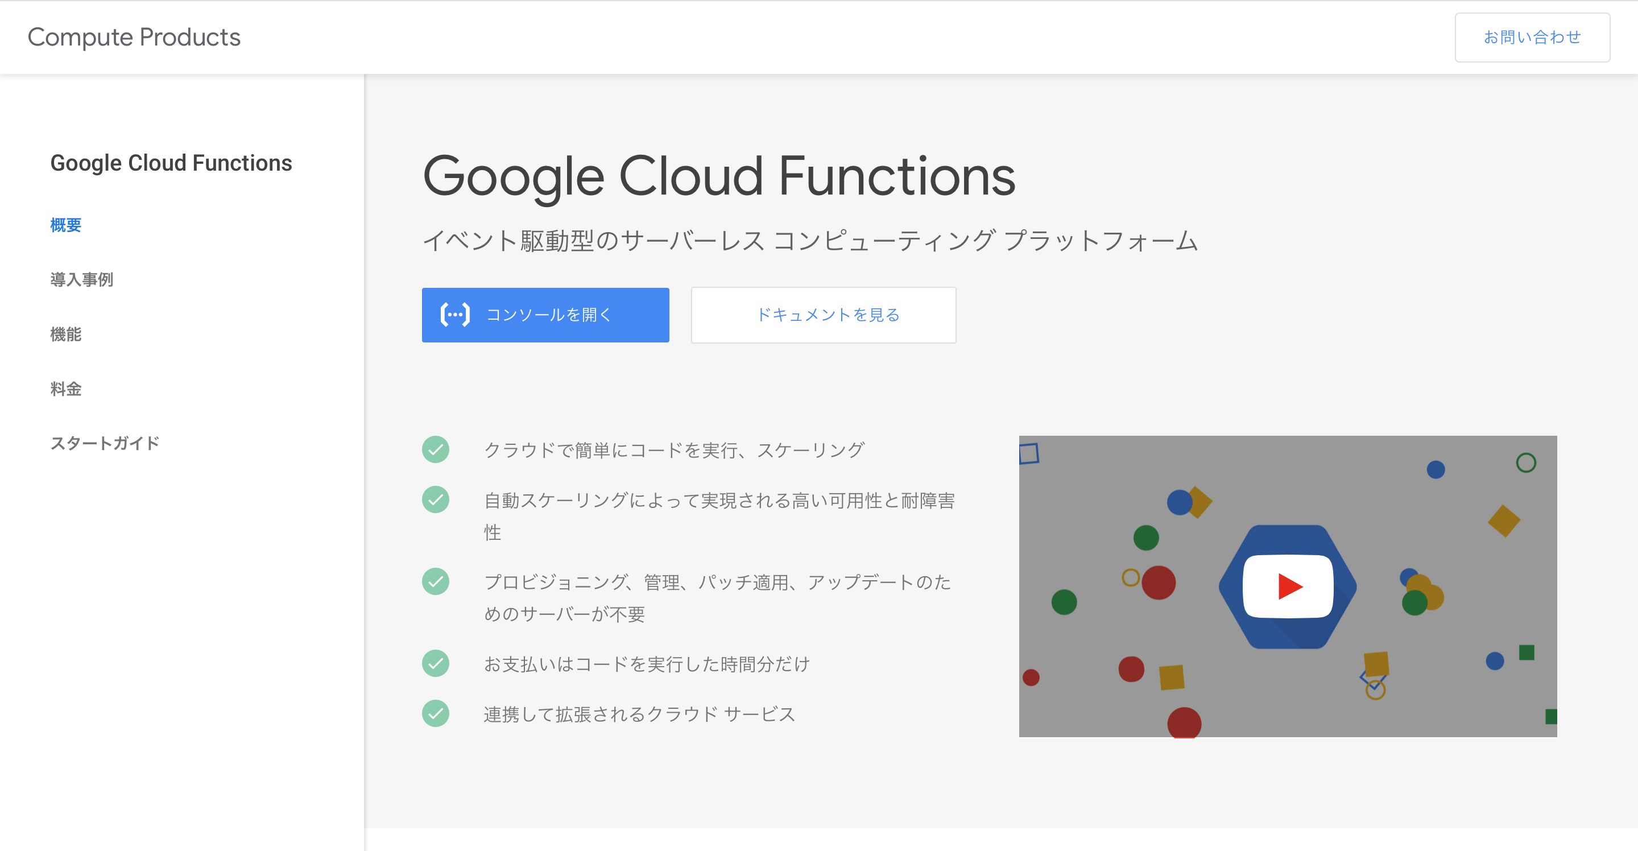Click the Compute Products header title

pyautogui.click(x=134, y=37)
